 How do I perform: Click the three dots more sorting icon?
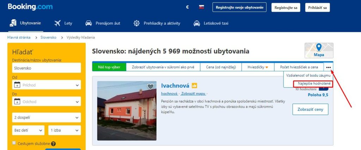(328, 67)
